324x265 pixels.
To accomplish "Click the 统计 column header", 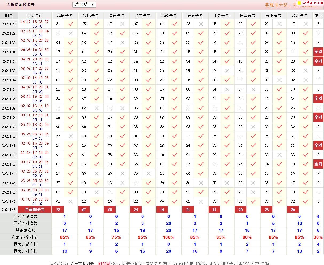I will click(318, 15).
